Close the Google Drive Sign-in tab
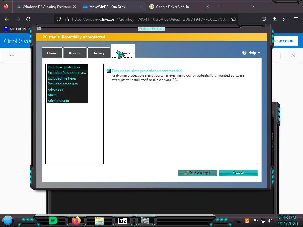The height and width of the screenshot is (227, 303). pyautogui.click(x=208, y=7)
